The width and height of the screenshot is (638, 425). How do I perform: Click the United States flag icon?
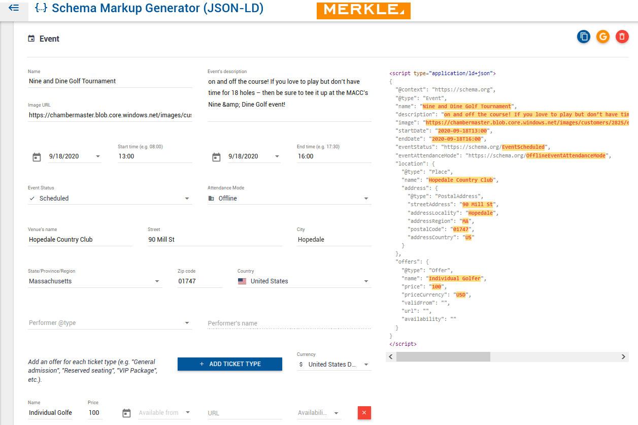tap(242, 281)
